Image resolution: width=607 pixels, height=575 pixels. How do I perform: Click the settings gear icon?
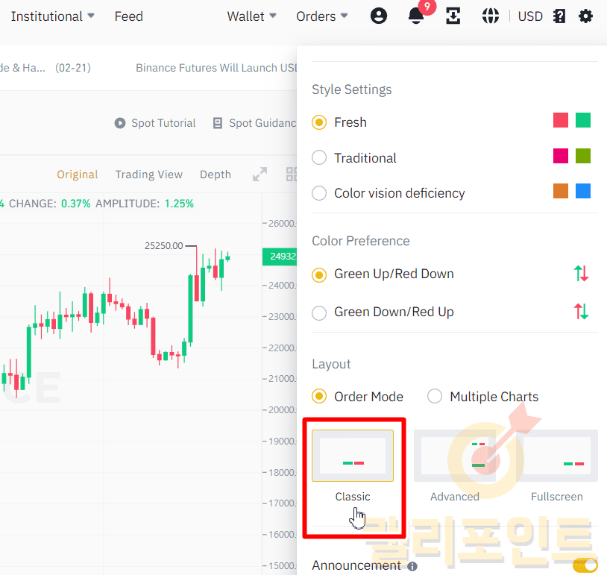pyautogui.click(x=586, y=16)
